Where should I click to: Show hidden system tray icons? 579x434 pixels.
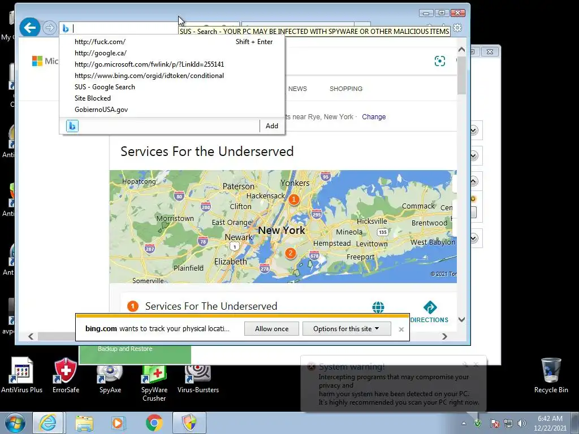[464, 423]
